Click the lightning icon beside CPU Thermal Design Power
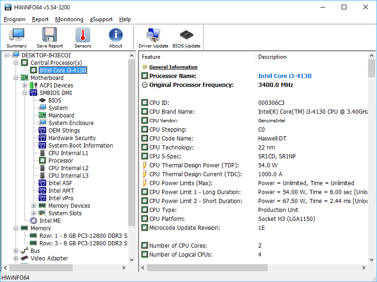Screen dimensions: 377x282 [x=145, y=165]
